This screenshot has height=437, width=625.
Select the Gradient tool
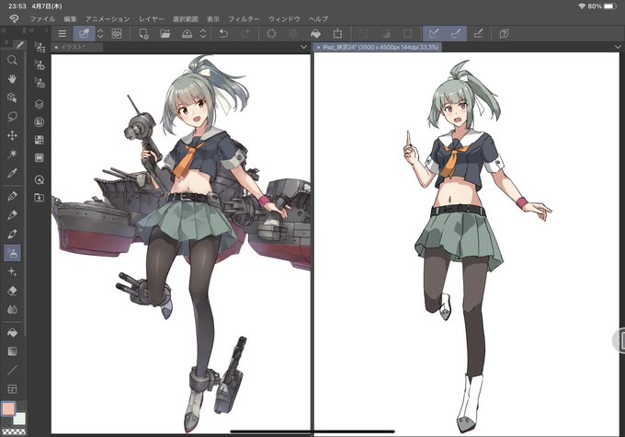coord(12,351)
